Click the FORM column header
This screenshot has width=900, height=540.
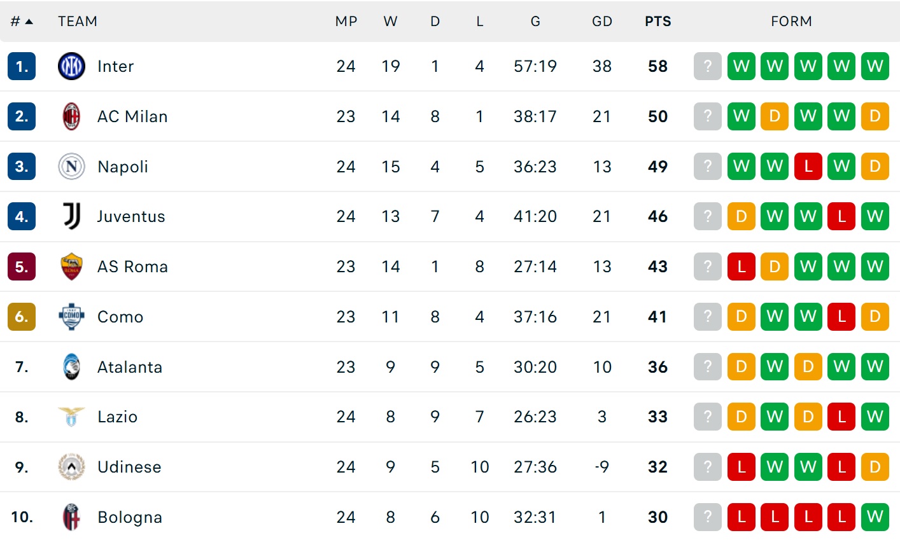[791, 22]
